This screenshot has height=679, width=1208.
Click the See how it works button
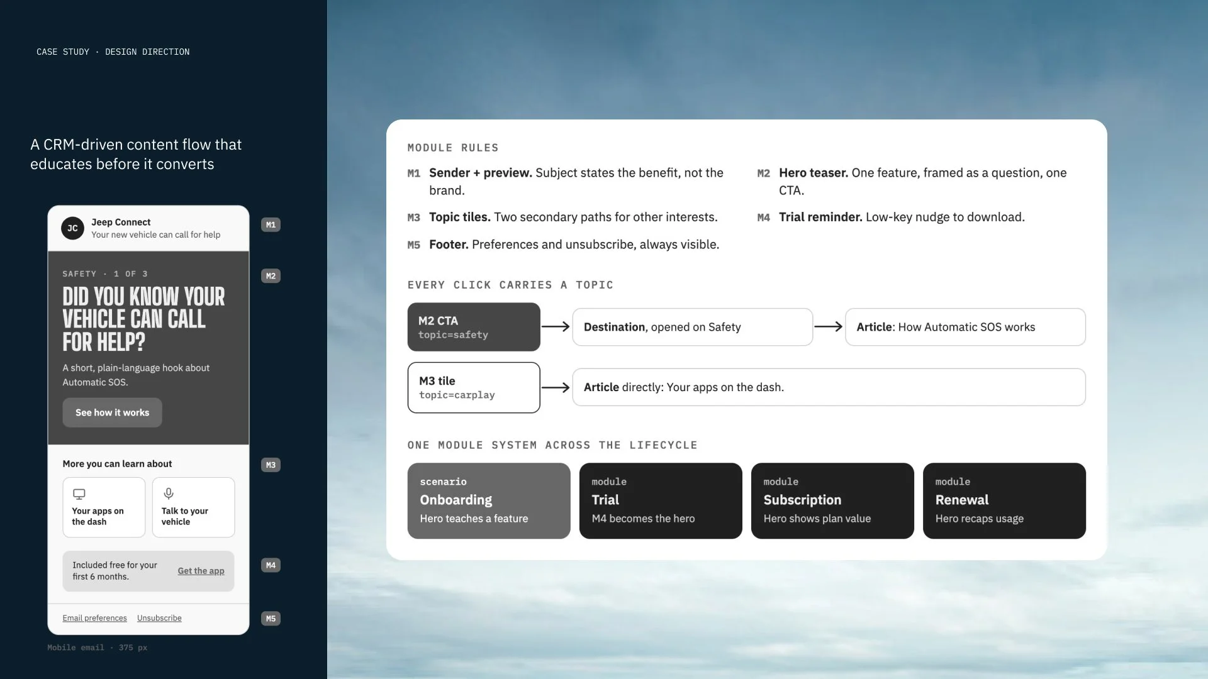point(112,412)
